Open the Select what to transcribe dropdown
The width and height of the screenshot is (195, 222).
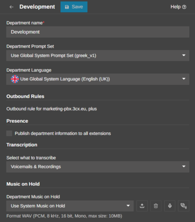97,166
